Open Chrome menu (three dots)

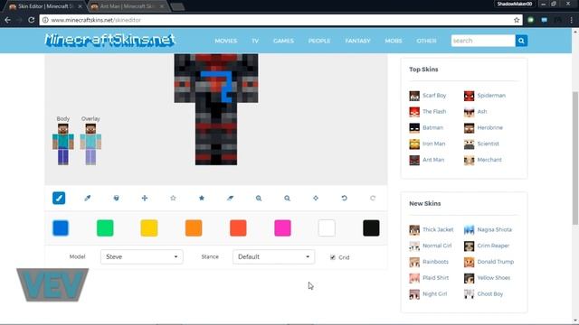coord(571,20)
